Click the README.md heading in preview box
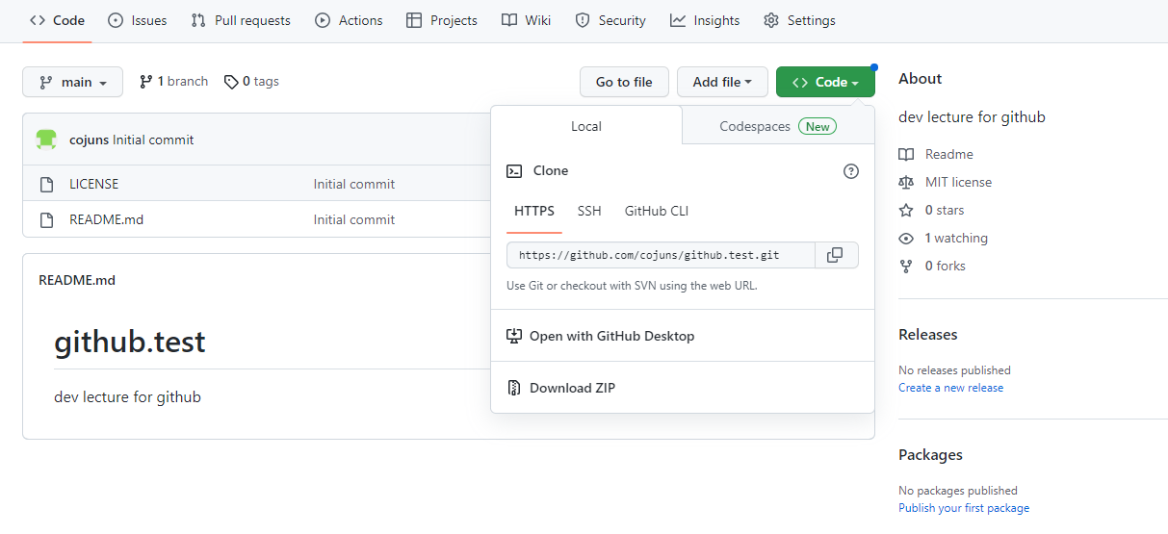Viewport: 1168px width, 534px height. (77, 280)
